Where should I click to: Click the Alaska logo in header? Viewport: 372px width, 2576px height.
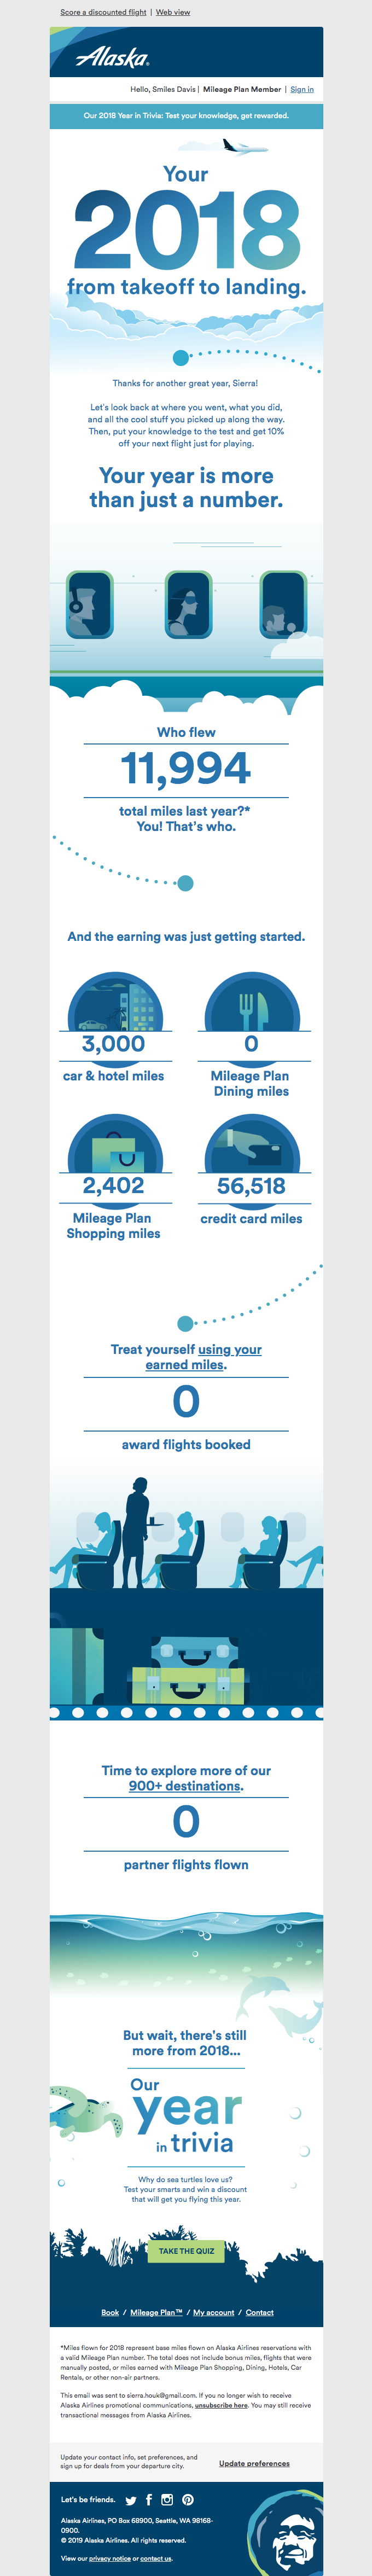tap(113, 58)
